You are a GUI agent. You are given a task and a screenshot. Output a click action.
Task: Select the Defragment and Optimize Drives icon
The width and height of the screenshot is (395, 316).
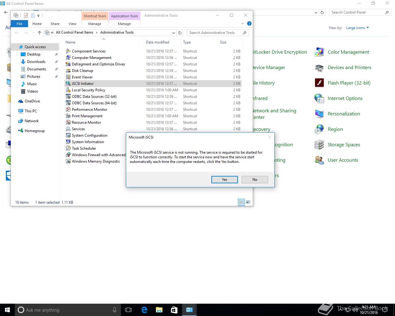pyautogui.click(x=68, y=64)
